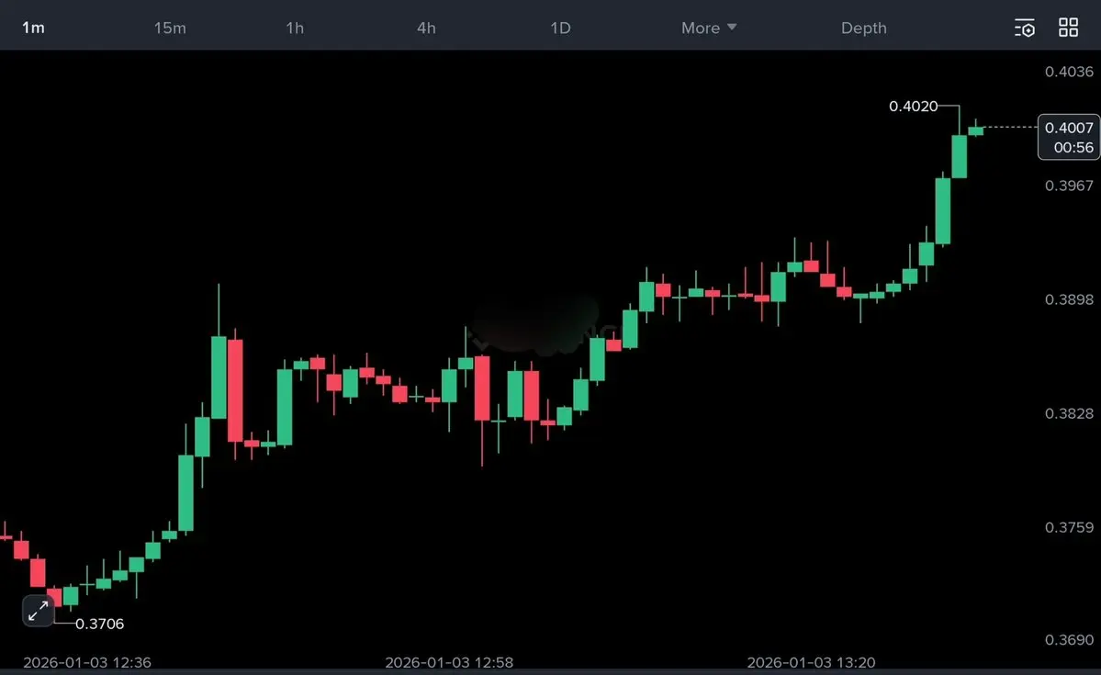Click the 0.3898 price axis label
Image resolution: width=1101 pixels, height=675 pixels.
1069,299
